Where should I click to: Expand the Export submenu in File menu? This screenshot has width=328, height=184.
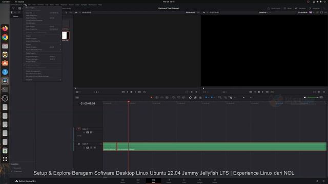click(42, 44)
